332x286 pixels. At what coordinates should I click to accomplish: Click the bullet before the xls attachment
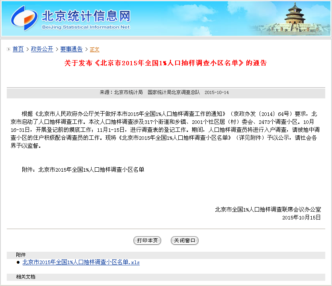click(18, 262)
